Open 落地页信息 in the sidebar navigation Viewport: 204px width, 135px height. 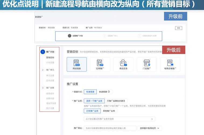coord(51,103)
